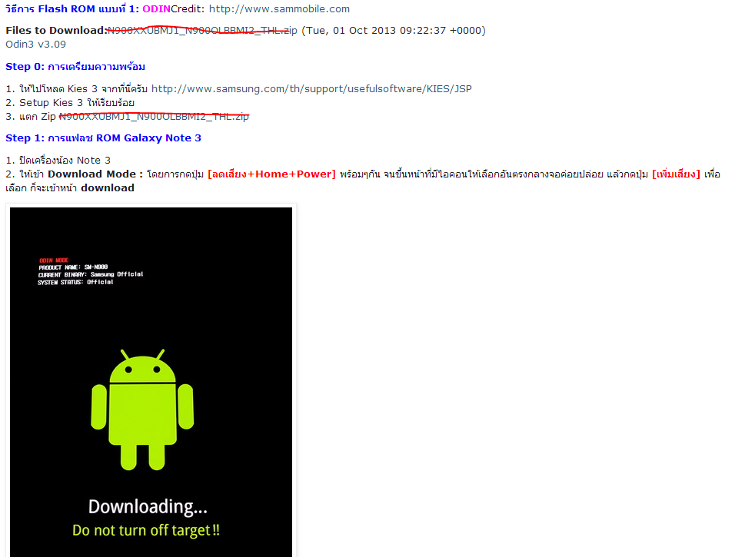The width and height of the screenshot is (745, 557).
Task: Click the bold 'Download Mode :' text
Action: point(95,174)
